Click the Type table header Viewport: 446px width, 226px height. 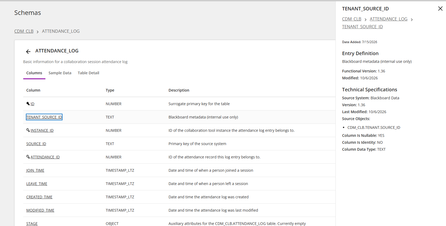[110, 90]
